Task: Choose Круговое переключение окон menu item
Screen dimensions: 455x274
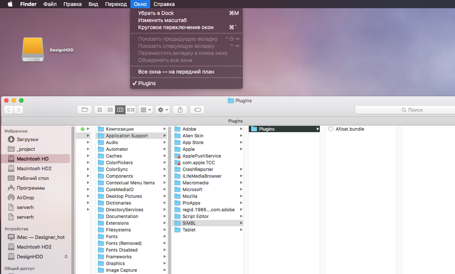Action: [186, 27]
